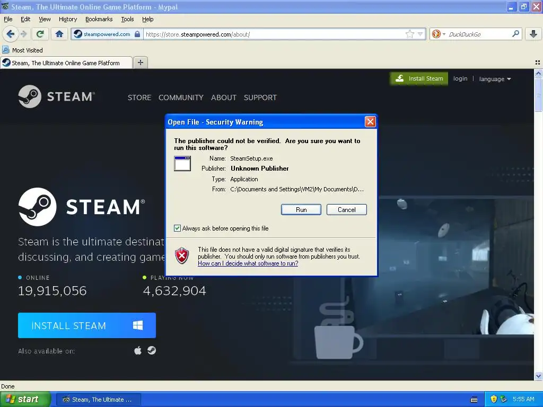
Task: Click the 'Unknown Publisher' text
Action: tap(260, 169)
